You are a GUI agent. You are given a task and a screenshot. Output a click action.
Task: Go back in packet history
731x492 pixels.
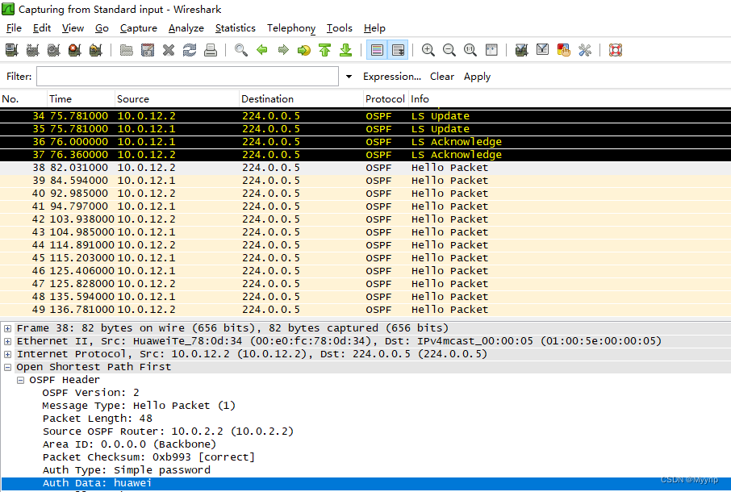tap(262, 50)
